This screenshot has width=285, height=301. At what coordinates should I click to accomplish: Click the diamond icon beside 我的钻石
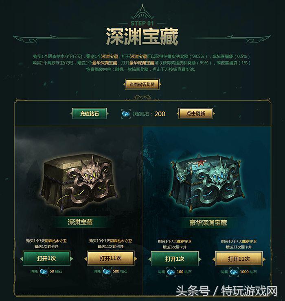126,114
